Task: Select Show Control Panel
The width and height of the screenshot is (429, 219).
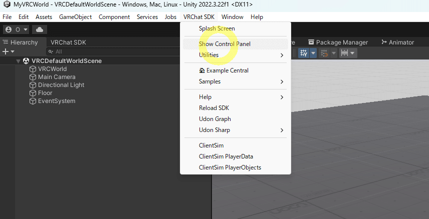Action: pos(235,44)
